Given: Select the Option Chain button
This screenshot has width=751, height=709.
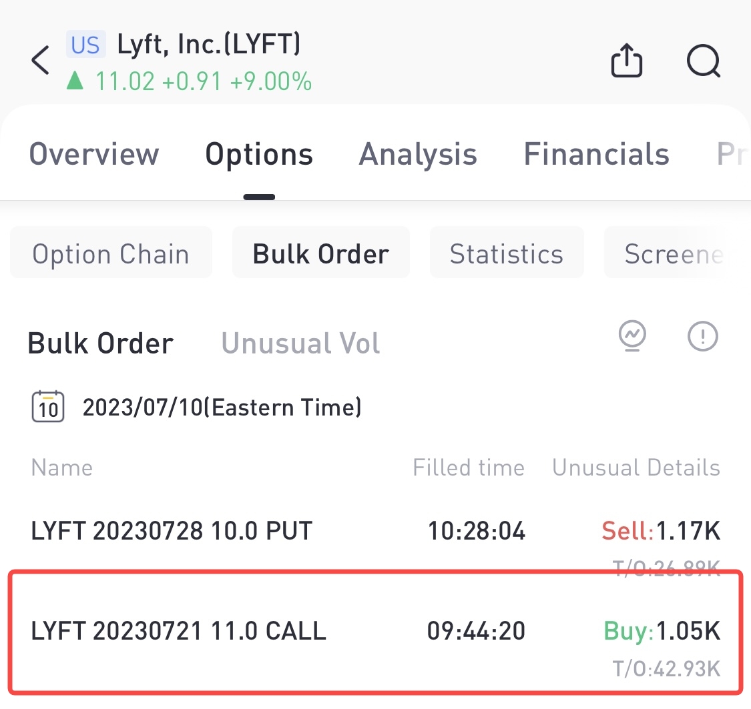Looking at the screenshot, I should point(111,253).
